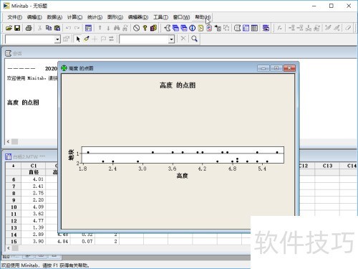Click the Cancel circle-slash icon
Screen dimensions: 358x269
(136, 28)
